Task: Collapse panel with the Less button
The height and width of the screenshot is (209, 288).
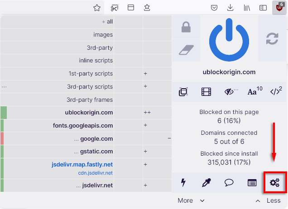Action: [x=268, y=200]
